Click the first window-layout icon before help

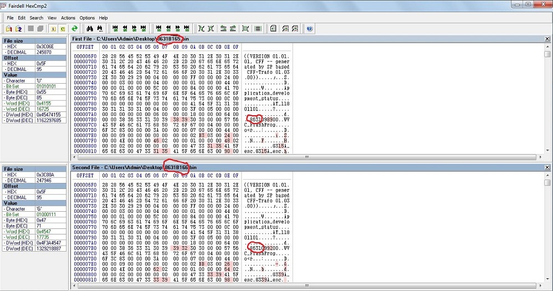[x=286, y=29]
